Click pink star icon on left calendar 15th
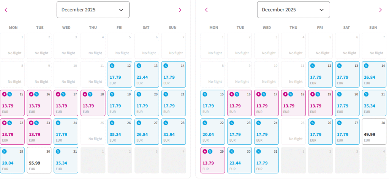The width and height of the screenshot is (389, 180). tap(5, 94)
